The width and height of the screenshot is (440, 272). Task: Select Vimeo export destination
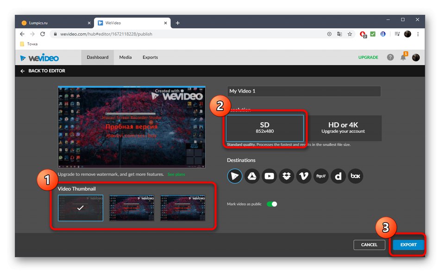point(303,176)
